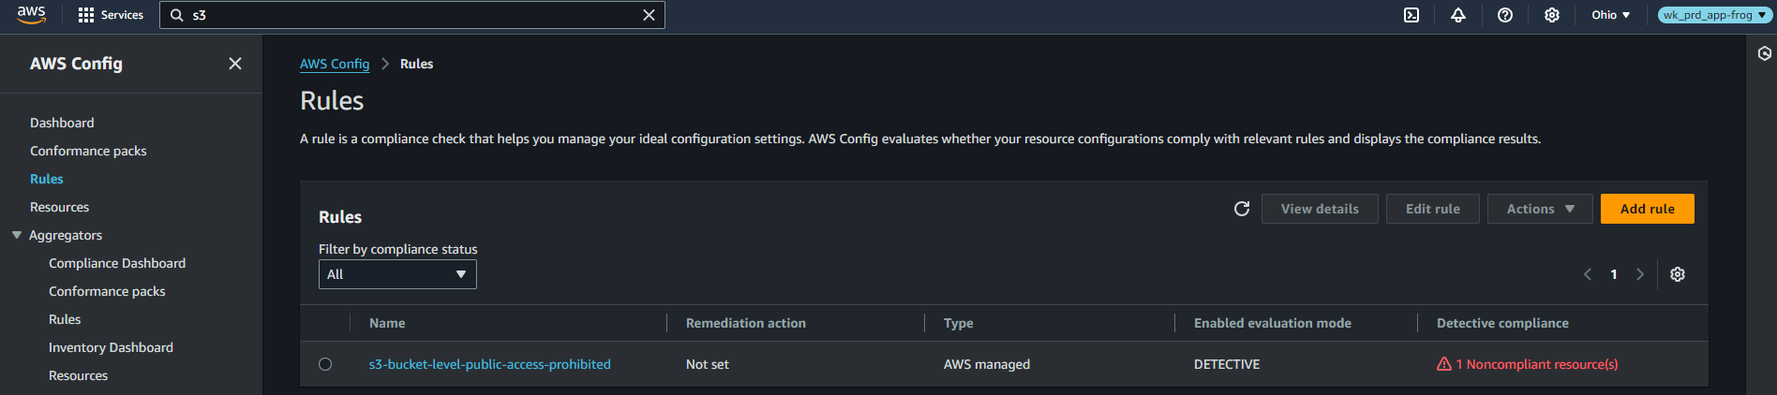Viewport: 1777px width, 395px height.
Task: Open Dashboard in the sidebar
Action: pyautogui.click(x=62, y=123)
